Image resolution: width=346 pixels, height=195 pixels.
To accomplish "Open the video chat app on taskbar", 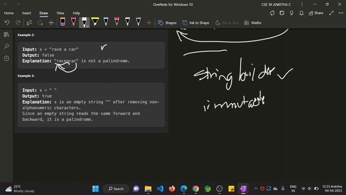I will tap(136, 189).
